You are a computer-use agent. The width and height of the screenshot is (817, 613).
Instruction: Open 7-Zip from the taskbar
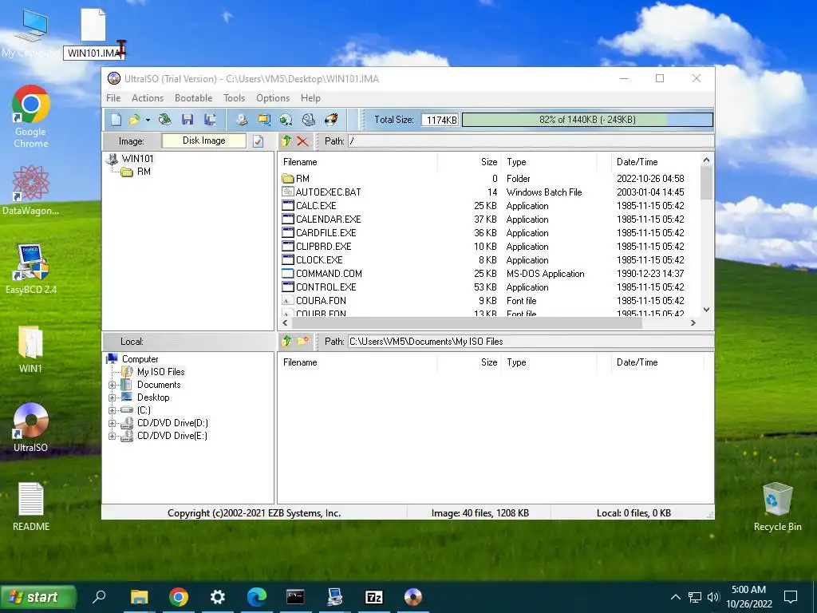(x=373, y=597)
